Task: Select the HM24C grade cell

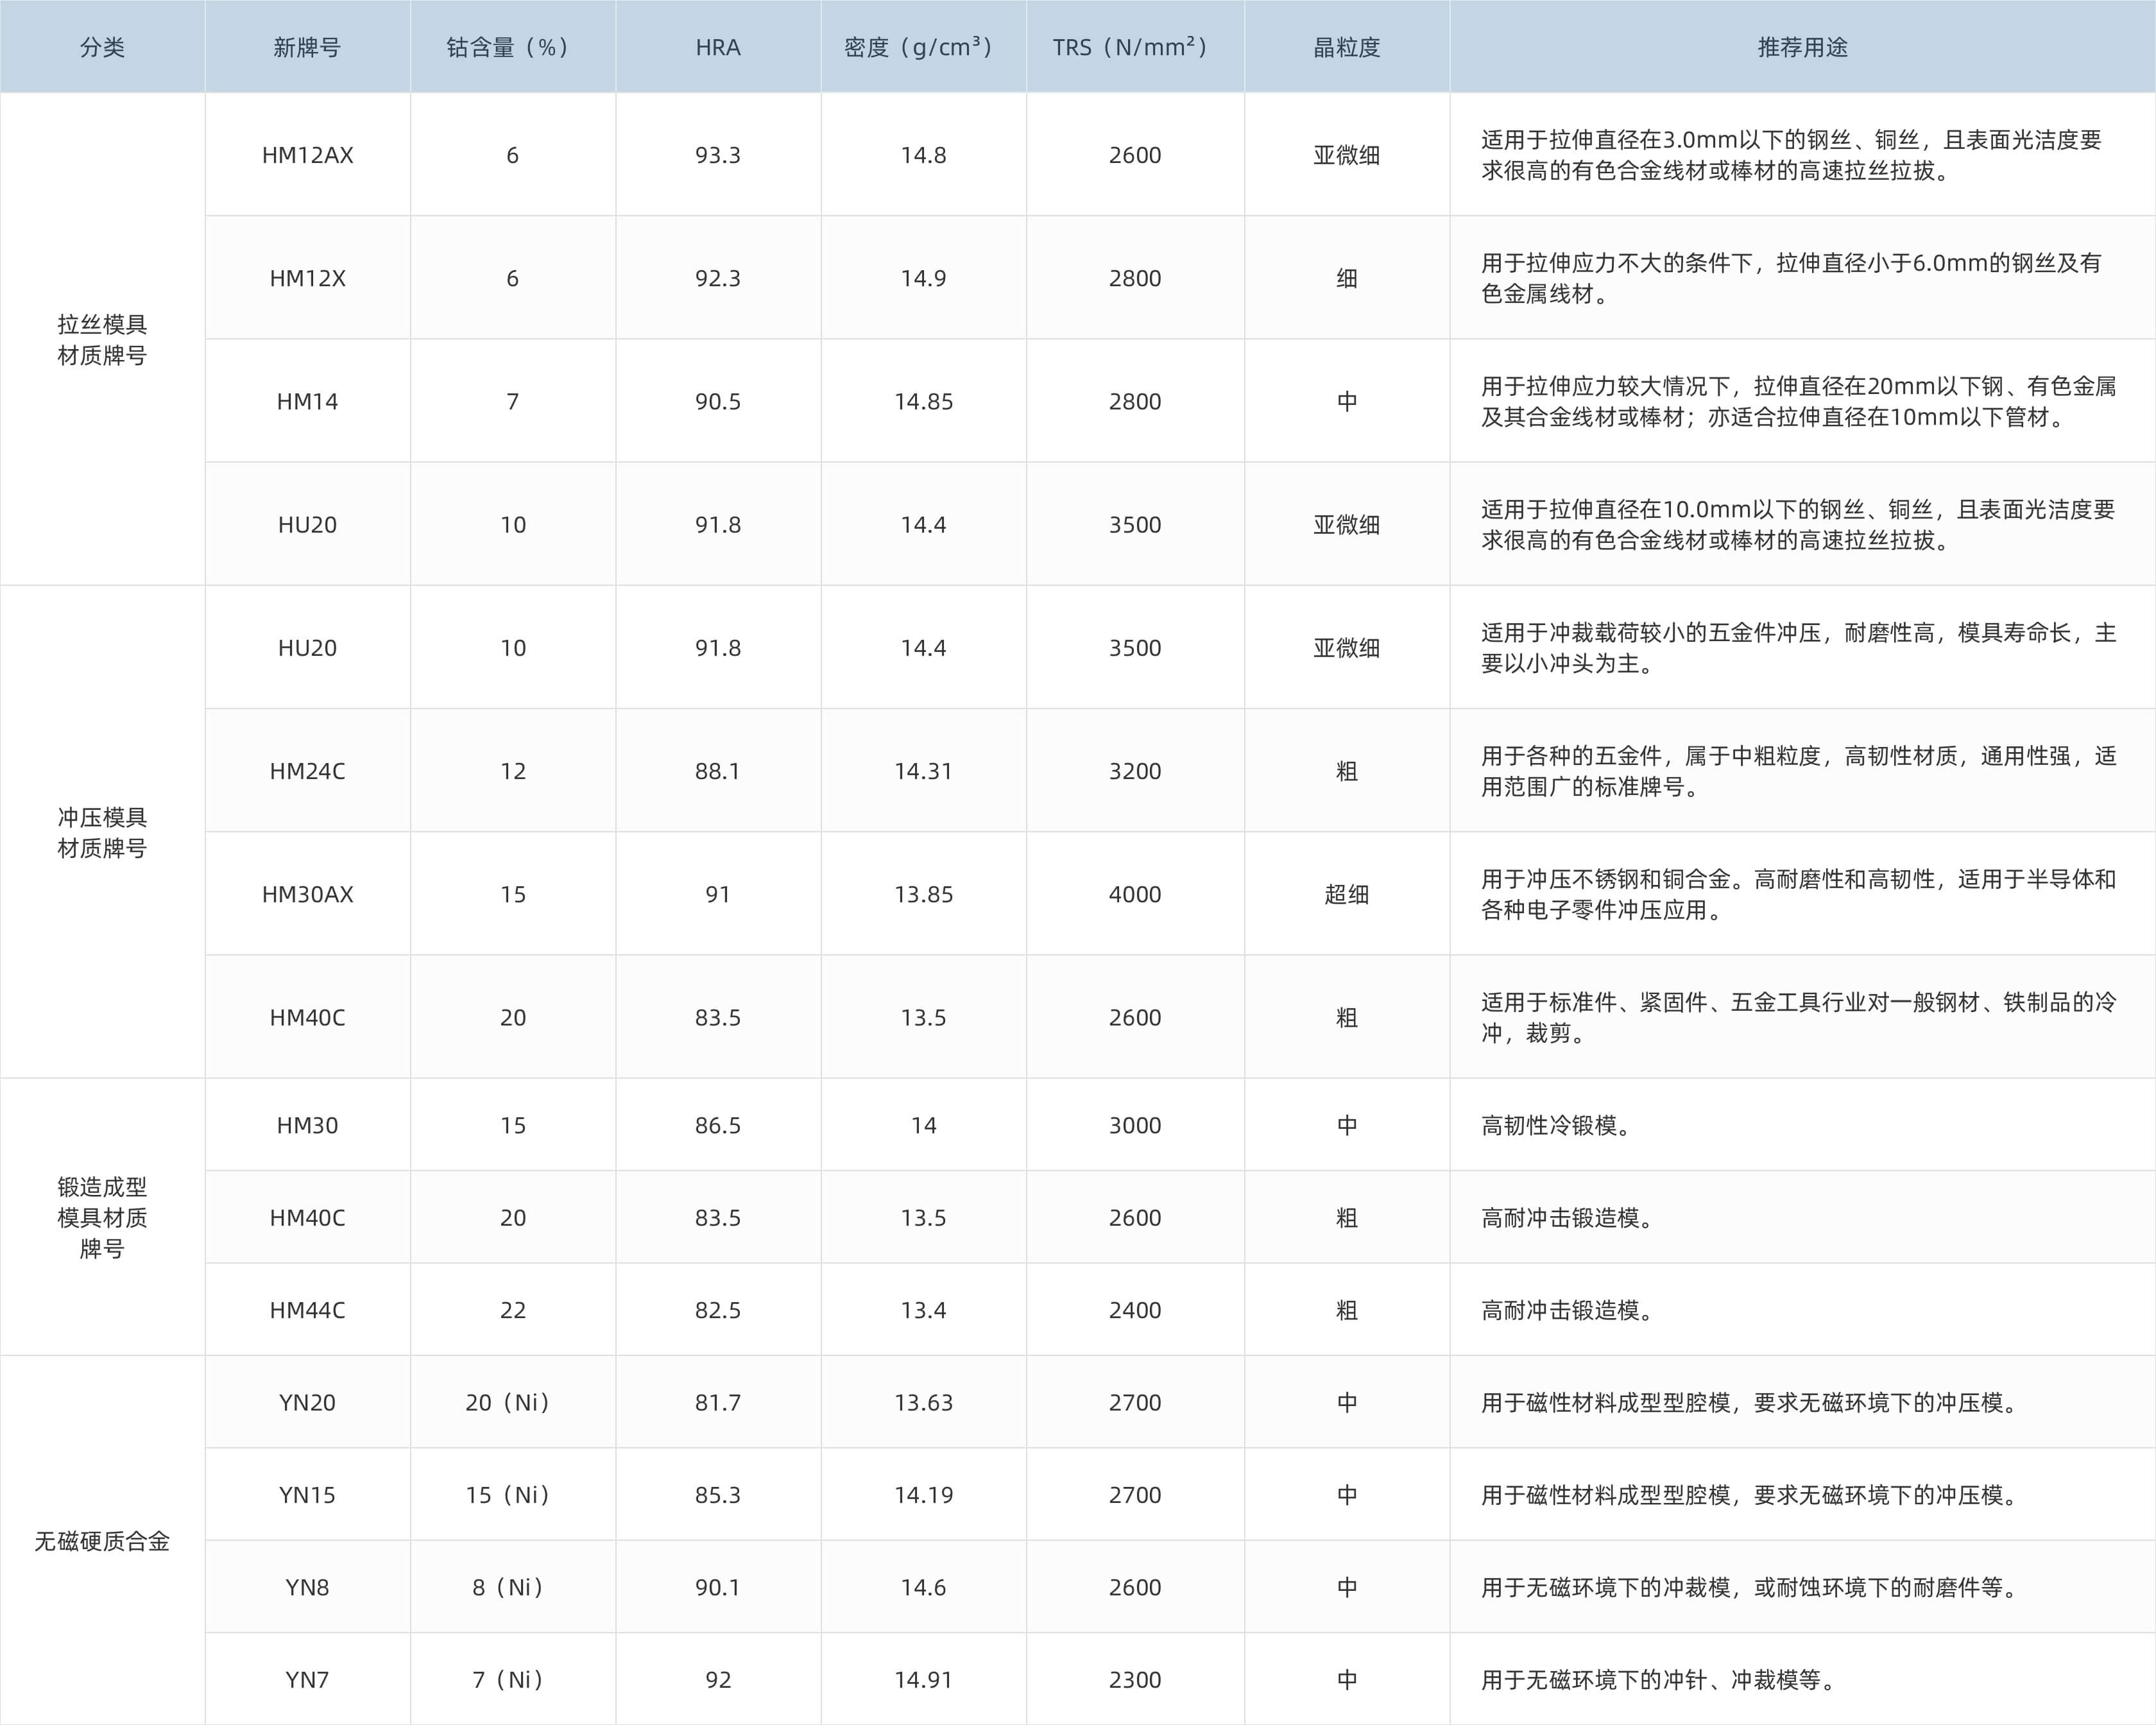Action: pos(307,771)
